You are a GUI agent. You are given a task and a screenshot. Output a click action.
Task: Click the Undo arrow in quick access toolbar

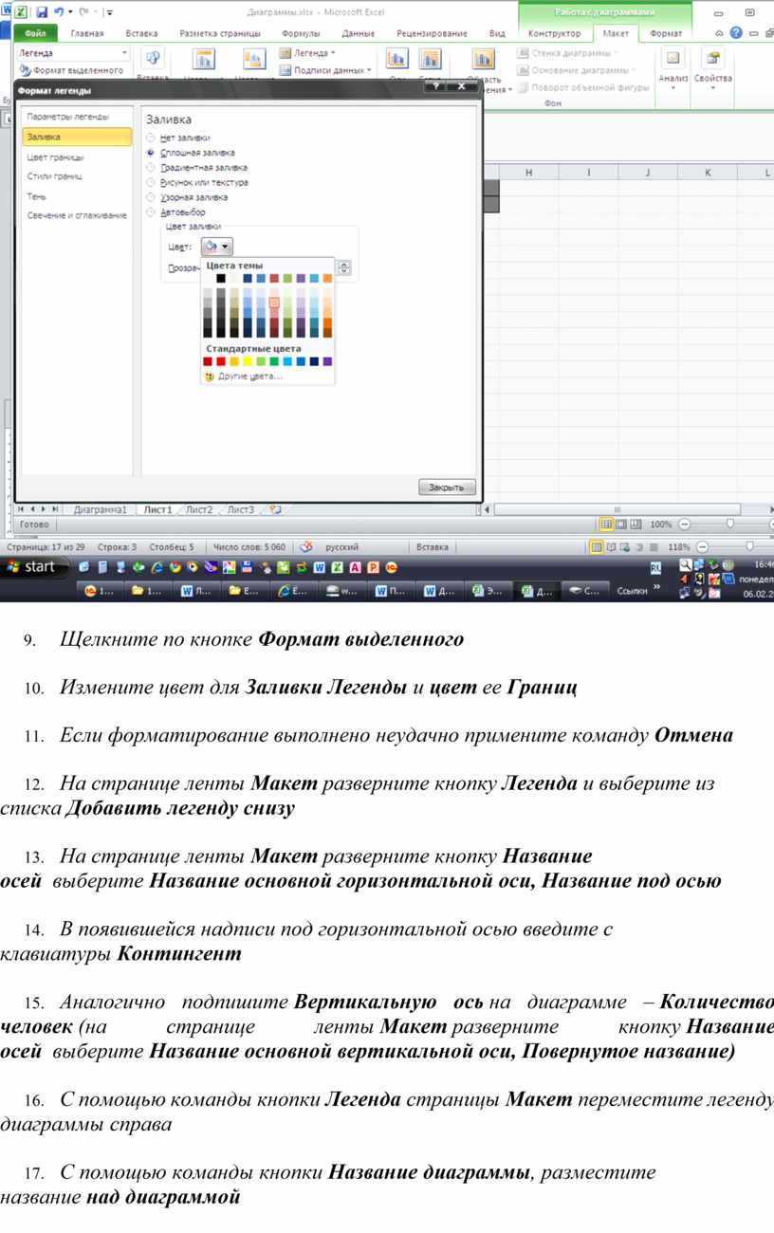tap(59, 12)
